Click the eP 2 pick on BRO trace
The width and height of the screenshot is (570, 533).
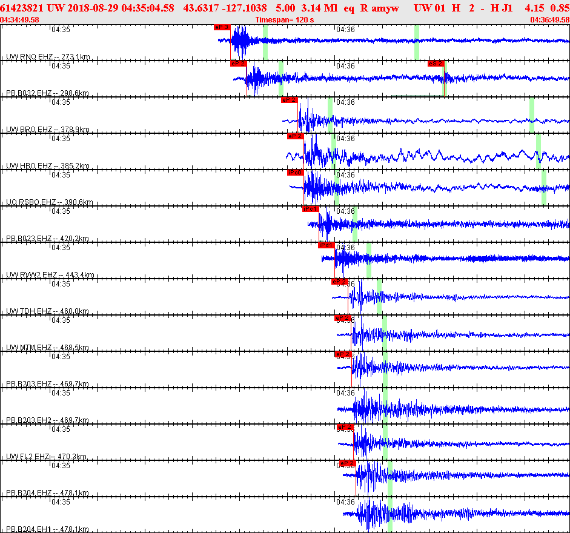pyautogui.click(x=290, y=100)
